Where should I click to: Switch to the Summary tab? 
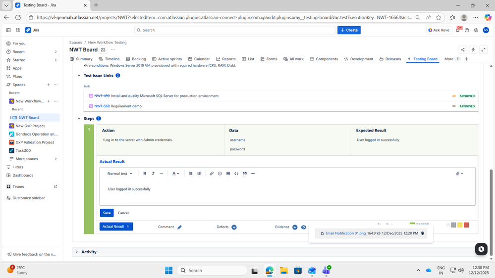point(81,59)
